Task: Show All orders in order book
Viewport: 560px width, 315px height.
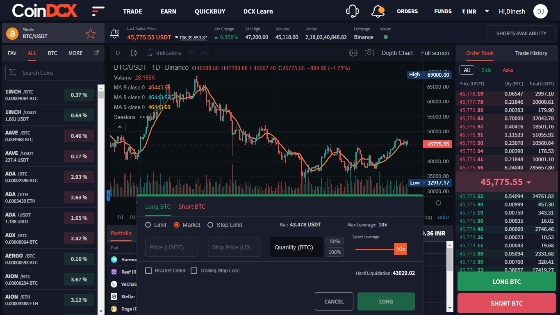Action: (467, 70)
